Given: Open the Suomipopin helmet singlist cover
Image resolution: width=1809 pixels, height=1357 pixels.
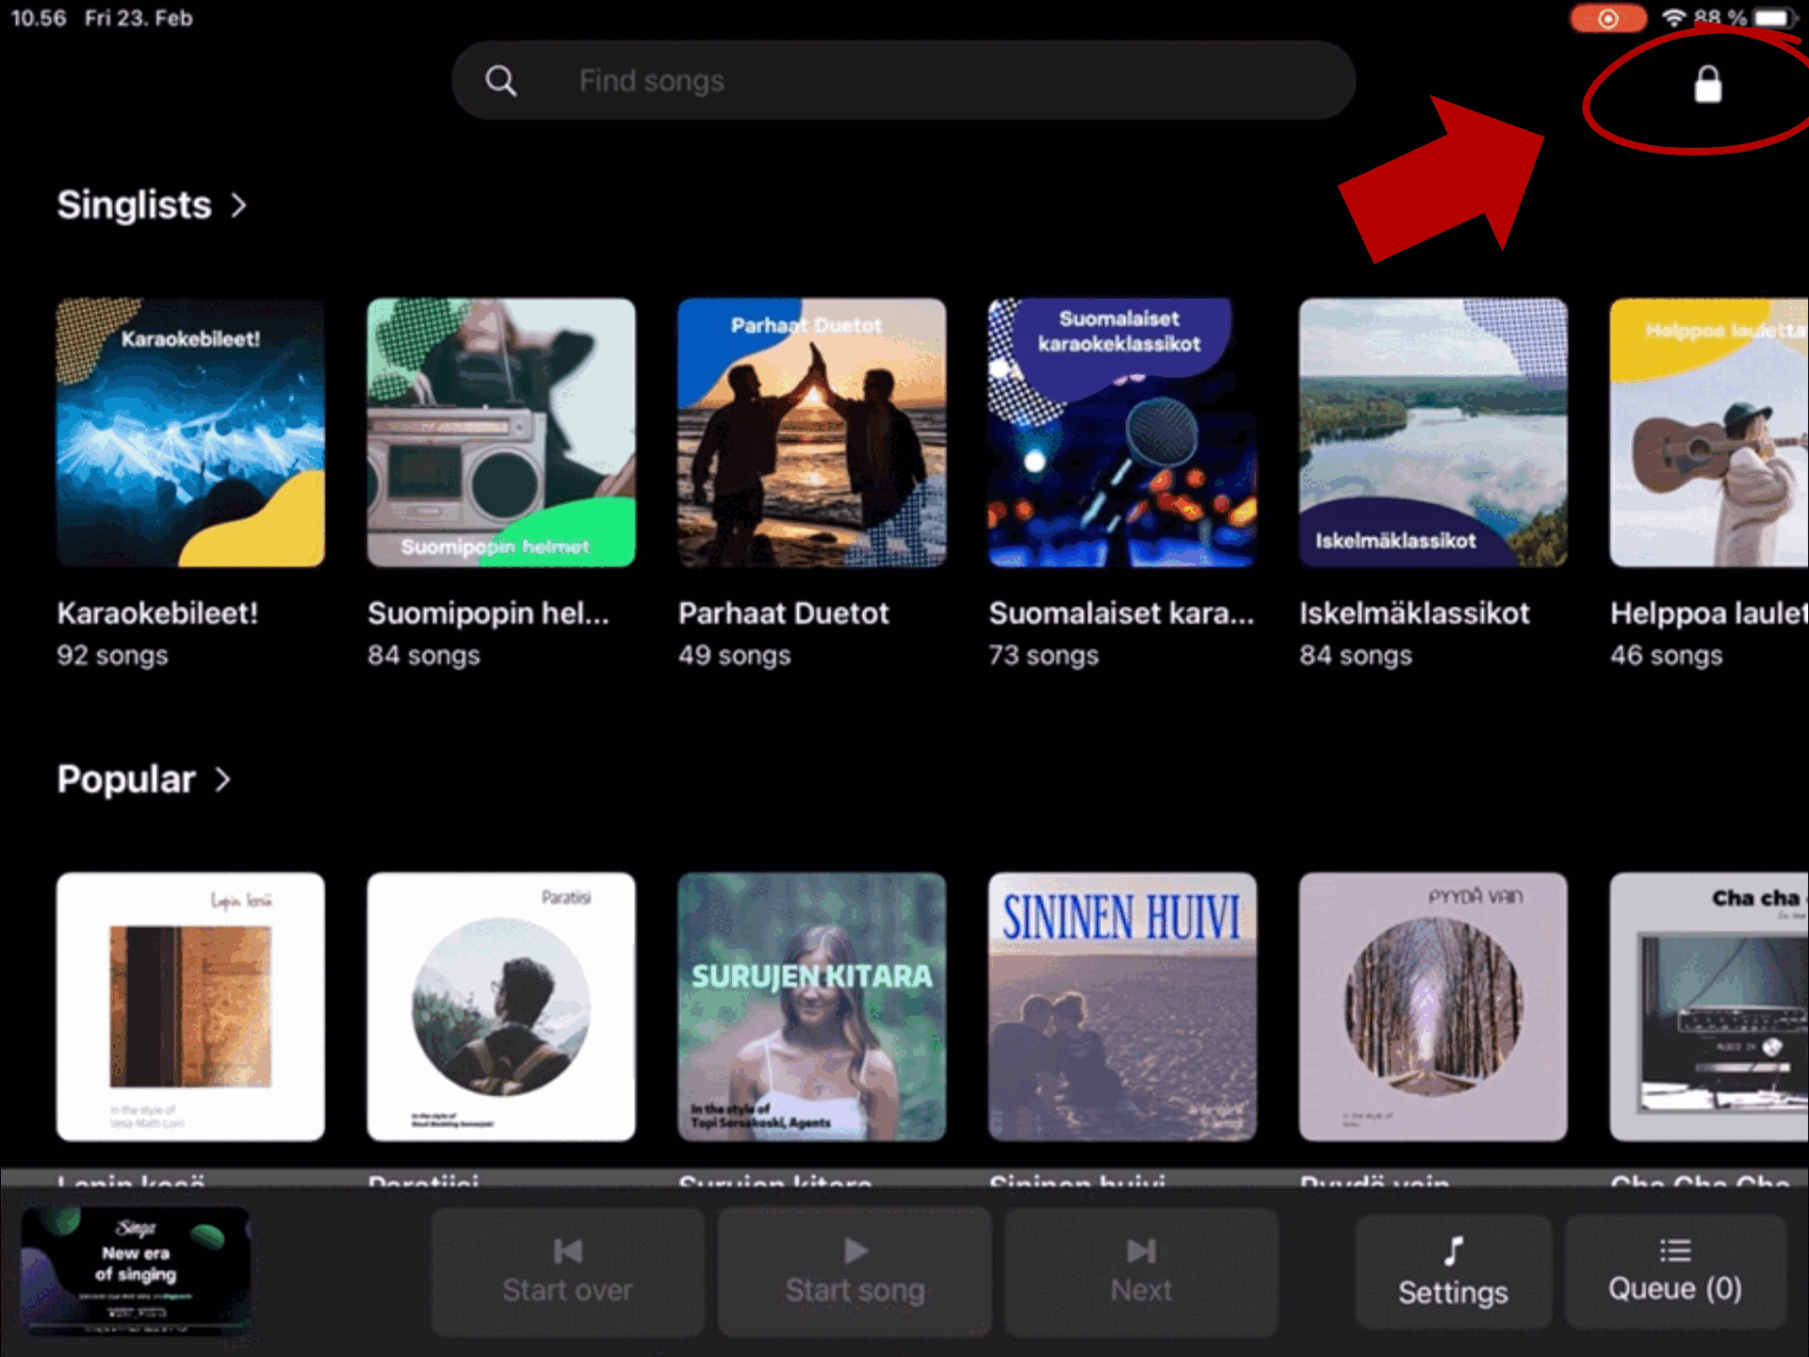Looking at the screenshot, I should (501, 433).
